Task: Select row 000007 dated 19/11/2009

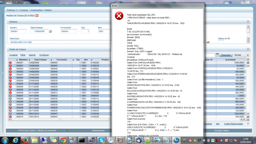Action: 59,95
